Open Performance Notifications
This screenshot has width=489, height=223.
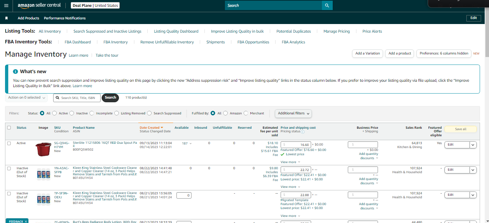[x=65, y=18]
